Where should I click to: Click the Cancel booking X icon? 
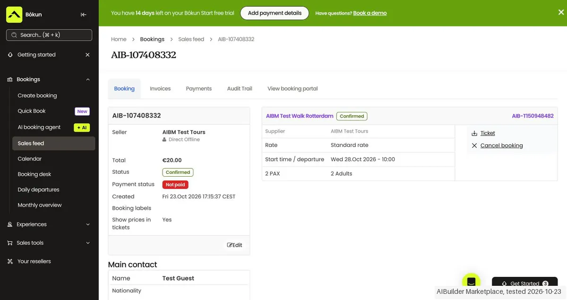click(474, 146)
